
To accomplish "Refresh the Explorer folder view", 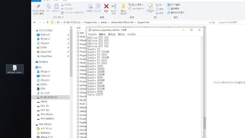I will point(214,22).
